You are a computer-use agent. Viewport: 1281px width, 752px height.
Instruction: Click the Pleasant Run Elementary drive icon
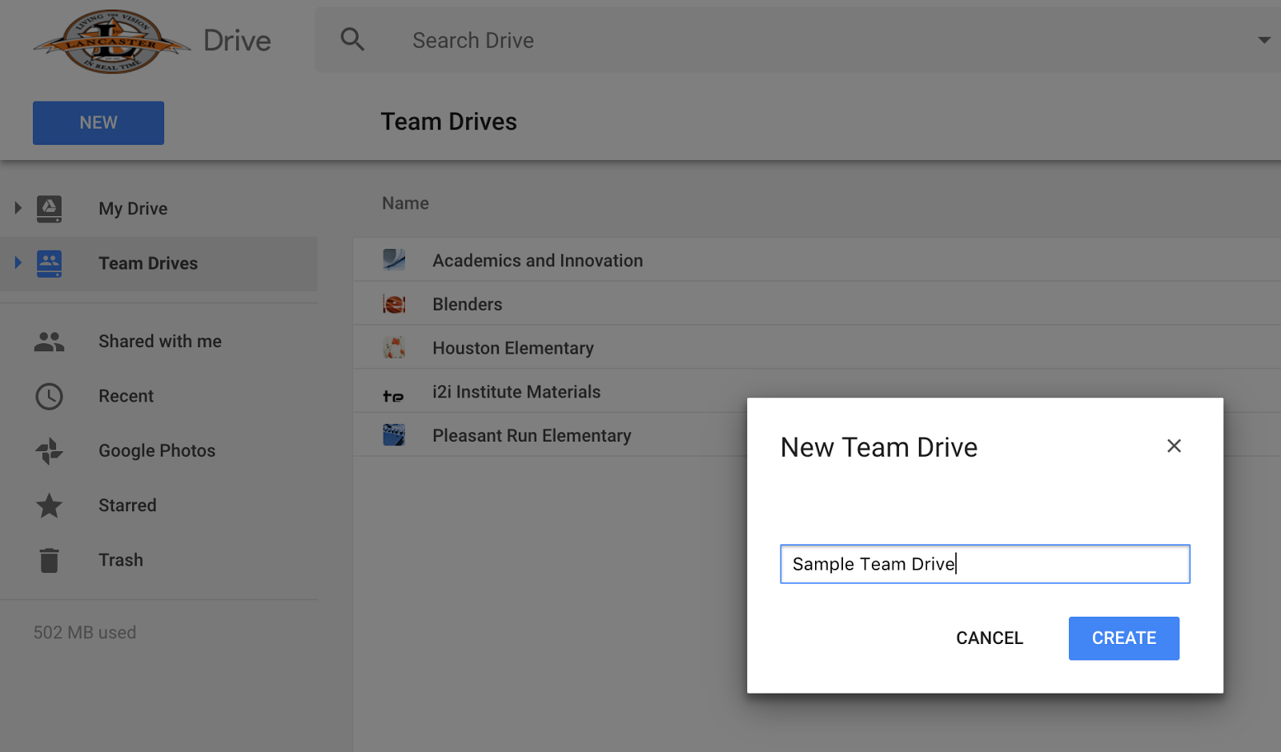(394, 434)
